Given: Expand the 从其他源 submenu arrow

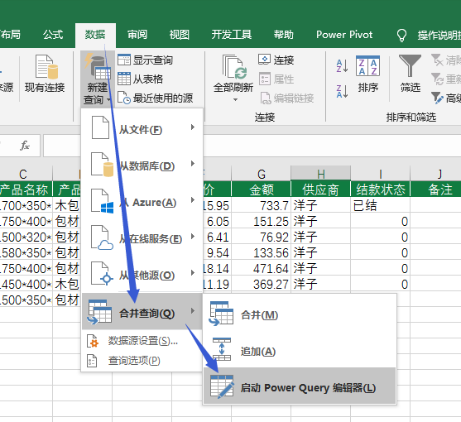Looking at the screenshot, I should [193, 273].
